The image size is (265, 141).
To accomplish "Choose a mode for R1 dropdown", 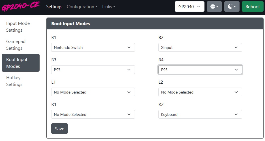I will (x=93, y=114).
